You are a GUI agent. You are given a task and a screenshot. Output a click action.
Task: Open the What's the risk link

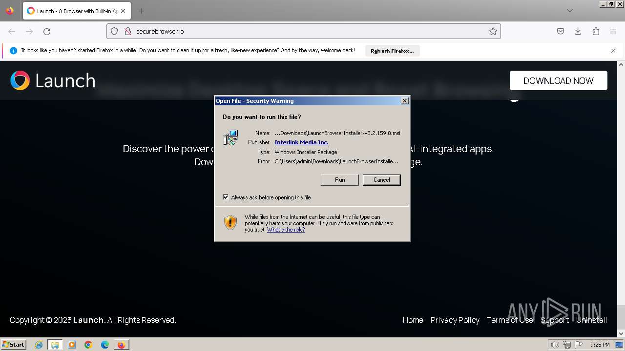click(286, 230)
